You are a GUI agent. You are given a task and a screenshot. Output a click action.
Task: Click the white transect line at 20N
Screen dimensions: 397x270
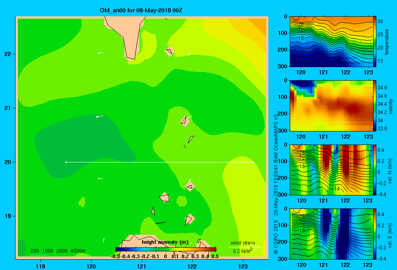(x=160, y=162)
